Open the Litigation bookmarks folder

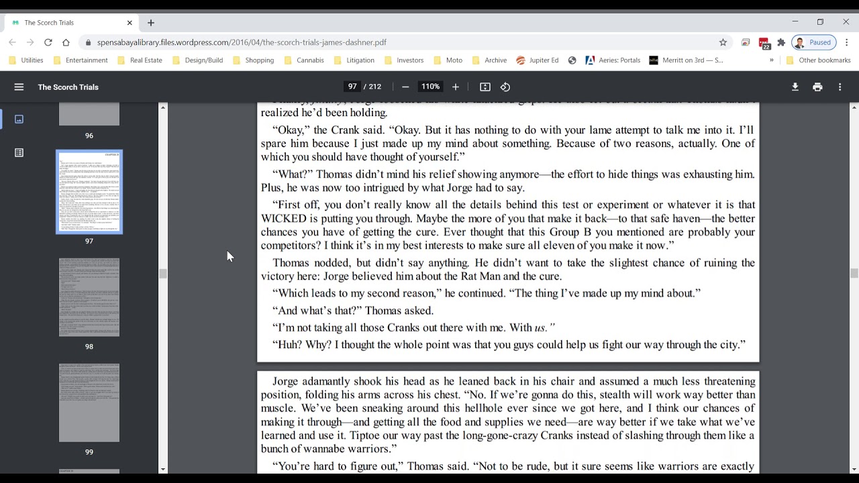[354, 60]
